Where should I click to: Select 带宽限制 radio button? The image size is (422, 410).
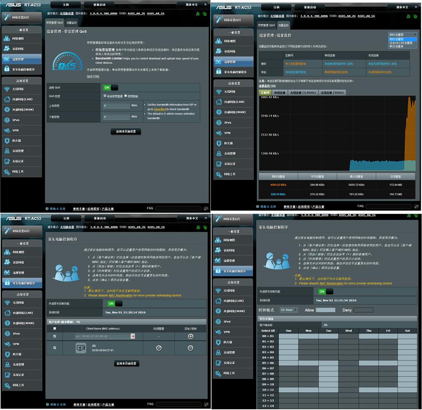(x=125, y=96)
